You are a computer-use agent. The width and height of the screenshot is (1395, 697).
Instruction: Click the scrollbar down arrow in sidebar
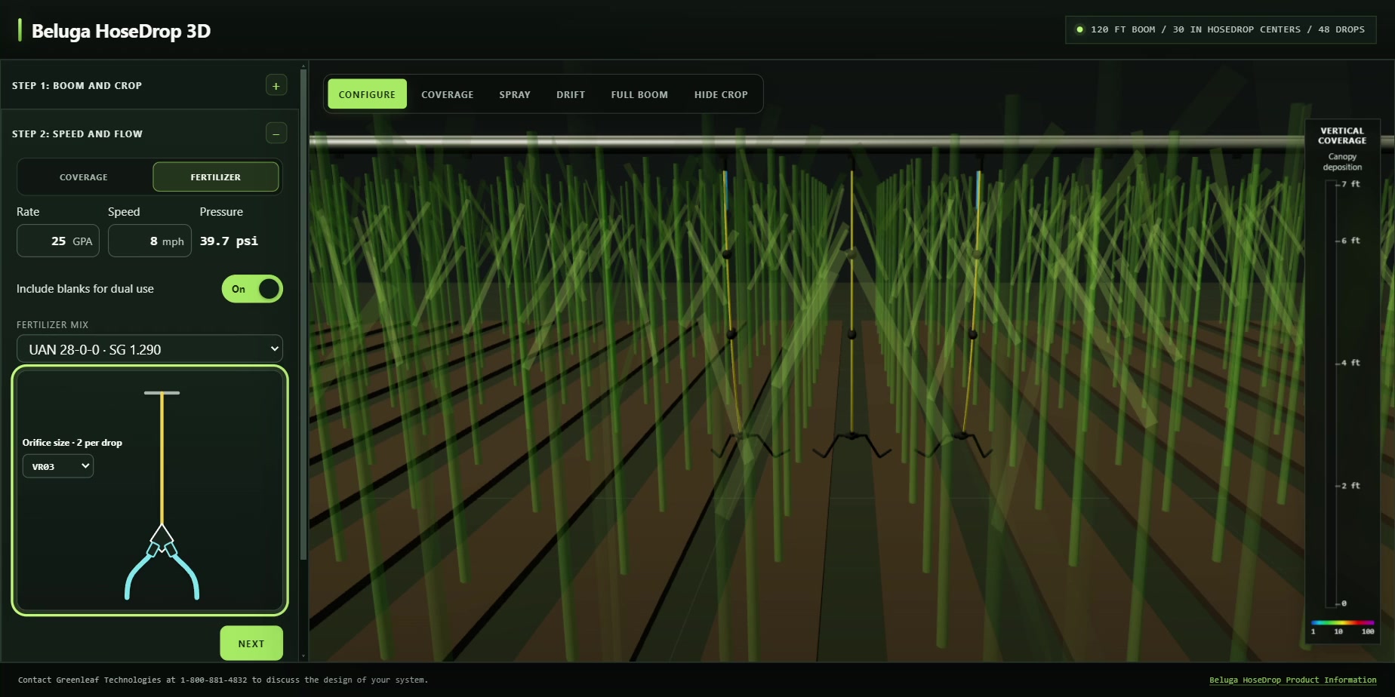(x=303, y=657)
